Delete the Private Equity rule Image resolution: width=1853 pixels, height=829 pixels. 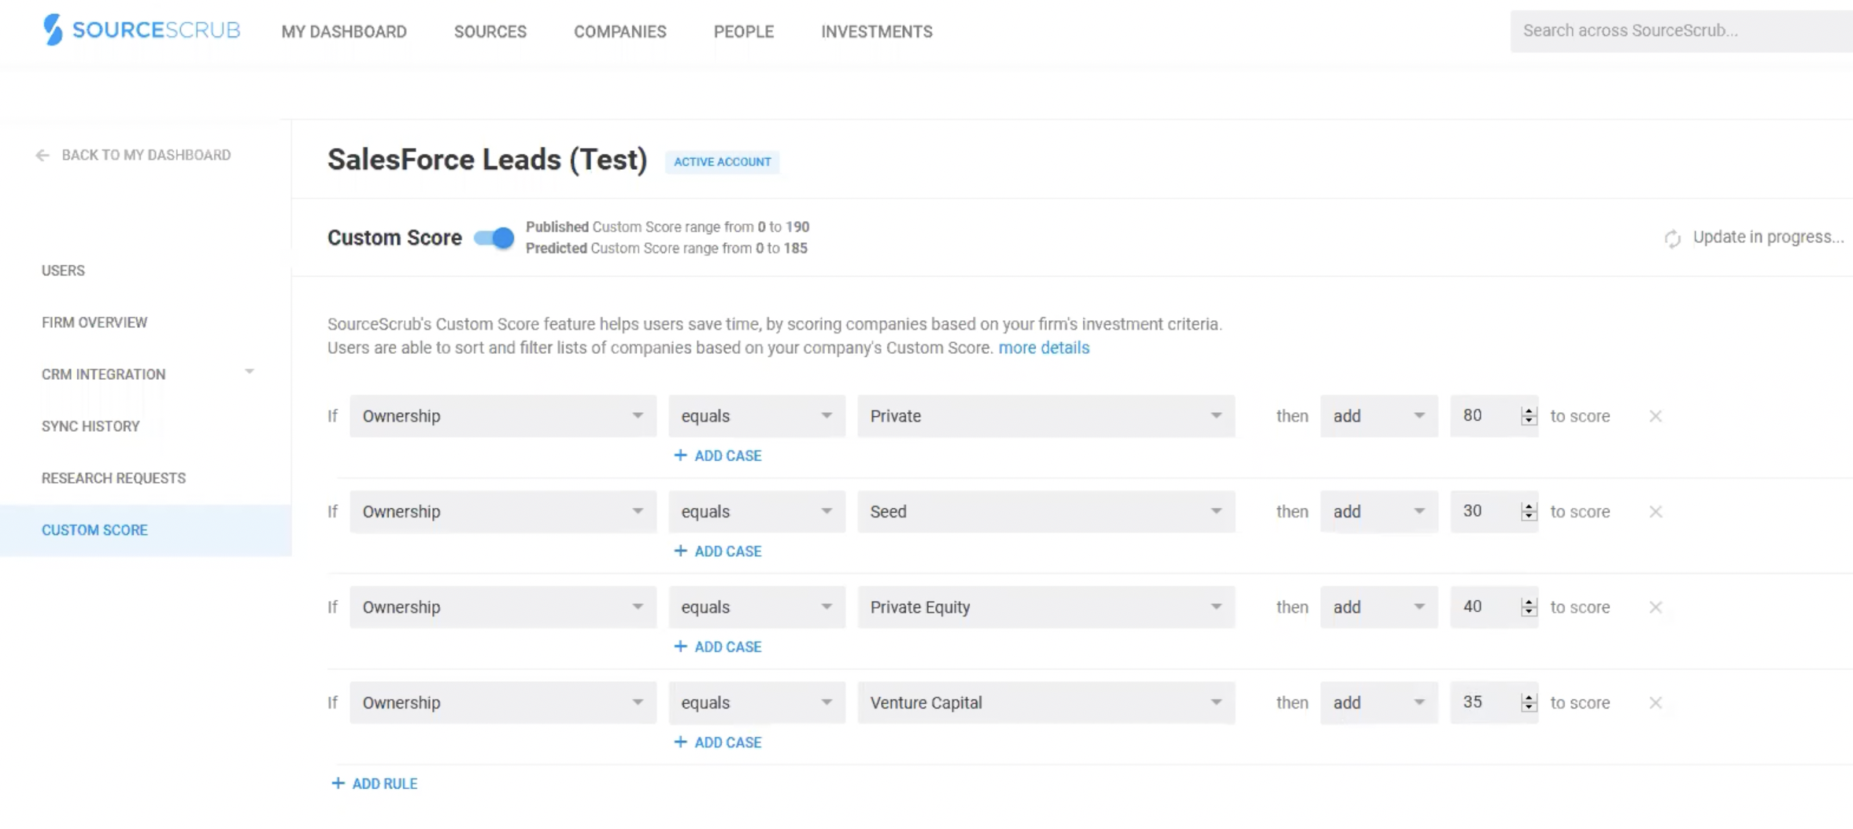pyautogui.click(x=1655, y=607)
